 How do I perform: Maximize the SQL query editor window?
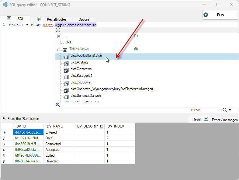(x=218, y=5)
